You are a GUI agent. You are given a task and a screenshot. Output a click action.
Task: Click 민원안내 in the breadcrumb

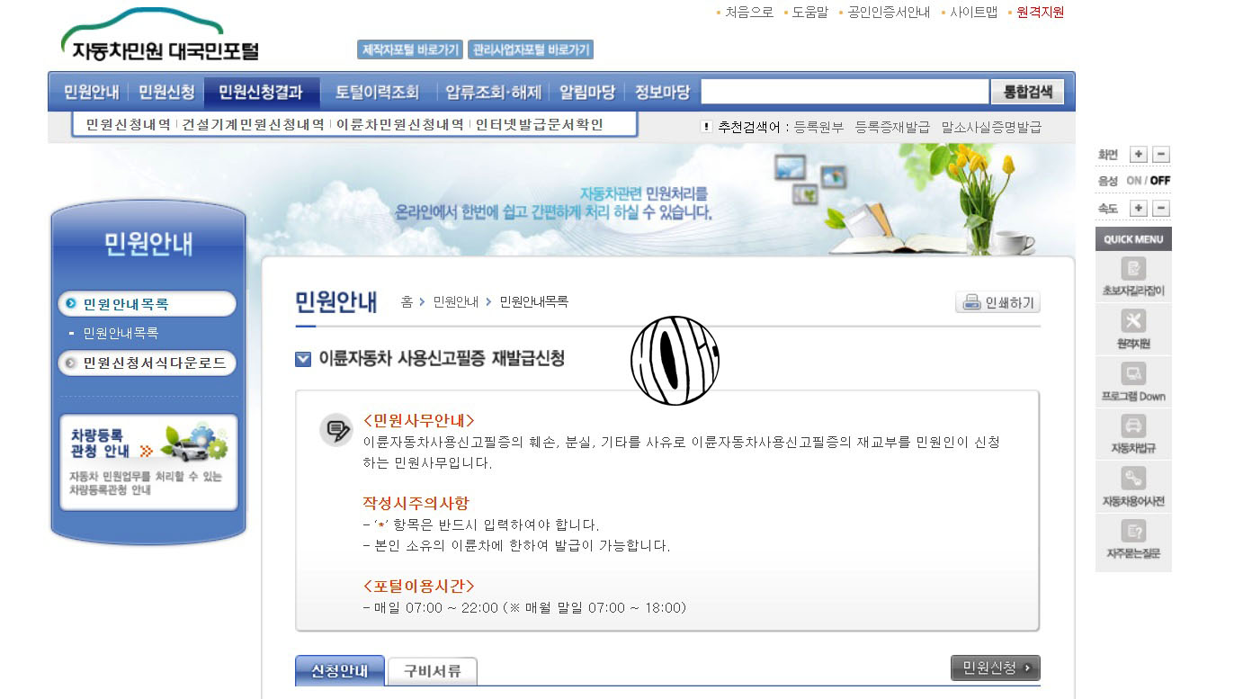(x=455, y=302)
